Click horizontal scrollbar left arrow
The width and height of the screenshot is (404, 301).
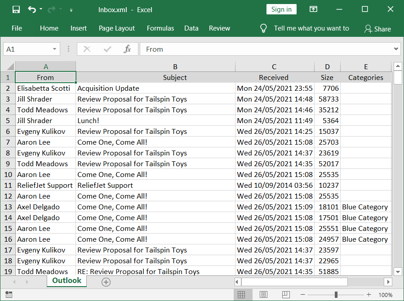coord(237,282)
